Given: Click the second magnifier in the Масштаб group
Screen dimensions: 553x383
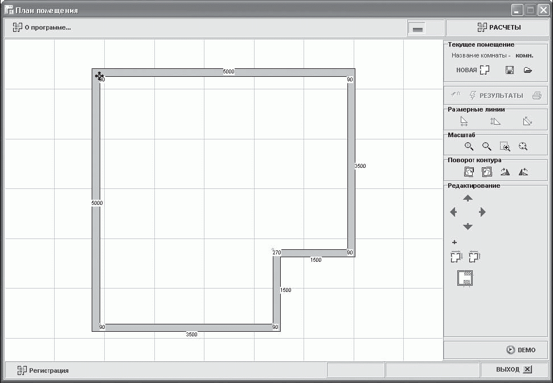Looking at the screenshot, I should coord(487,146).
